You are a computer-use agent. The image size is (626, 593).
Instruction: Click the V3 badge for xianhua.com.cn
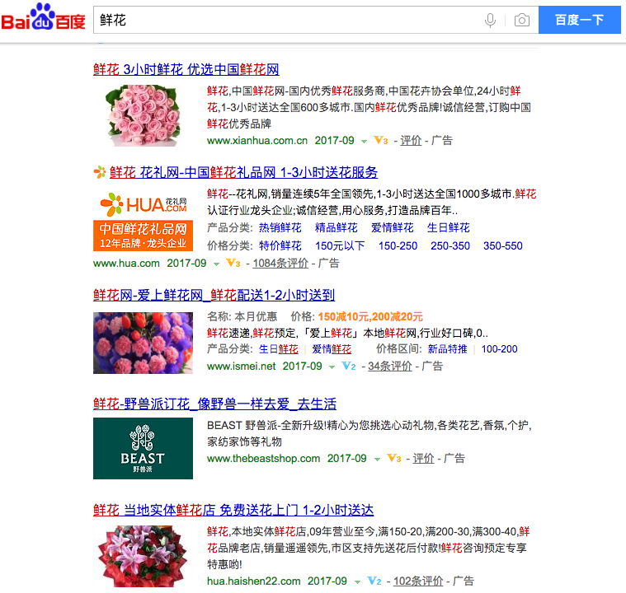[x=381, y=140]
